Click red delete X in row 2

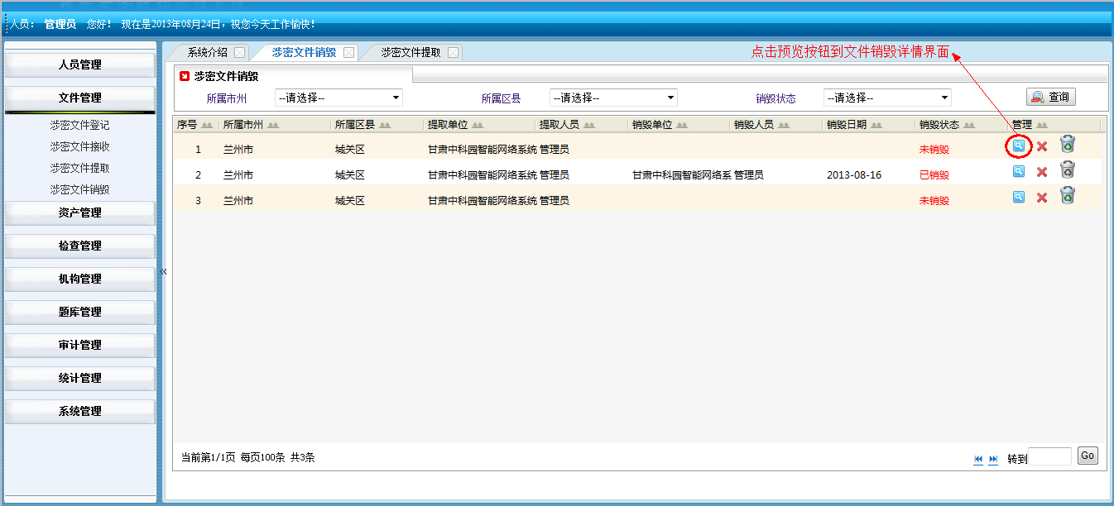click(x=1042, y=172)
